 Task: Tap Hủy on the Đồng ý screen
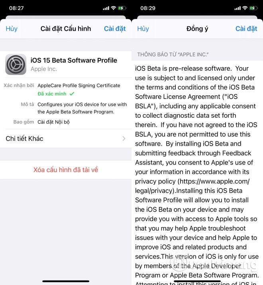coord(143,29)
